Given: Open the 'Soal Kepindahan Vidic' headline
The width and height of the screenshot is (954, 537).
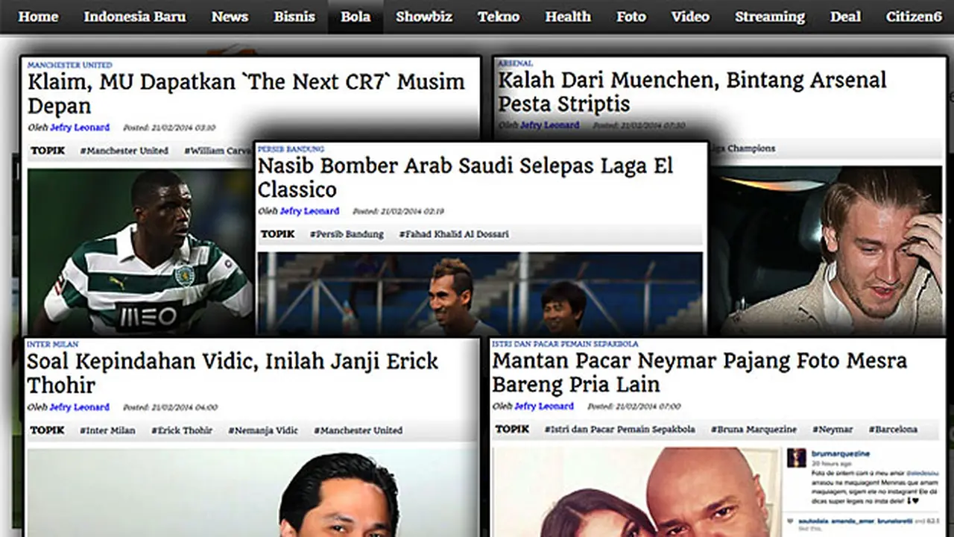Looking at the screenshot, I should click(x=233, y=373).
